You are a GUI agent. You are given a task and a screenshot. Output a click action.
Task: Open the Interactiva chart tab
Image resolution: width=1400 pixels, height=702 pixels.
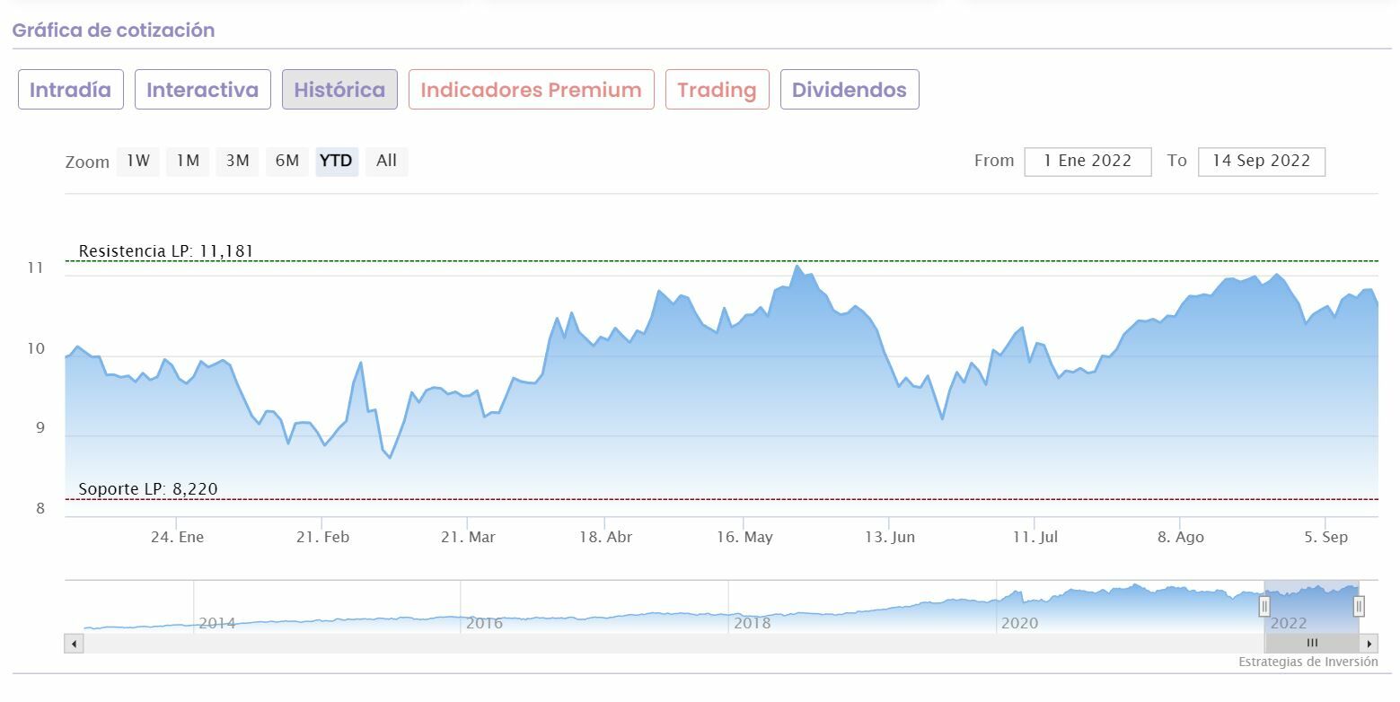(202, 90)
